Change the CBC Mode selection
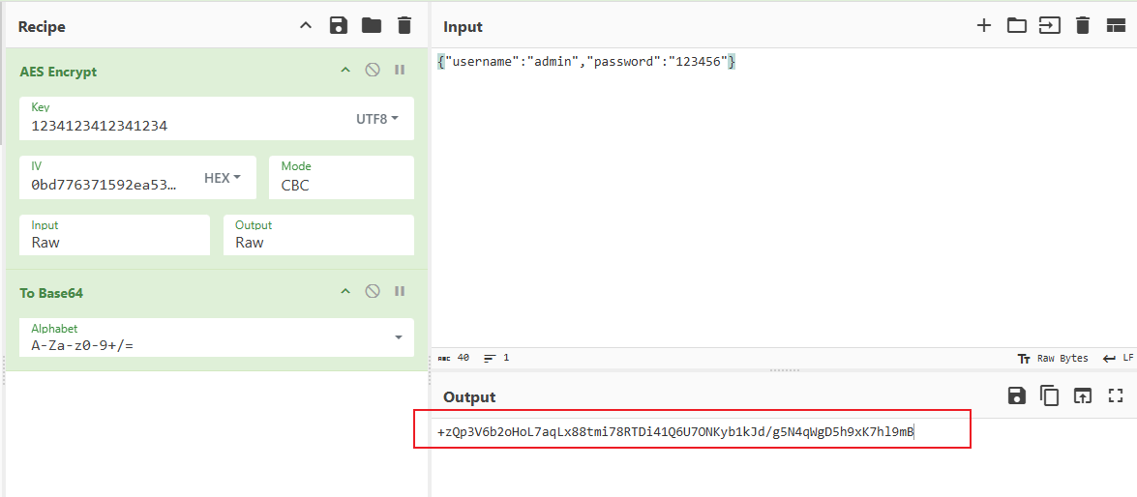 pos(342,178)
